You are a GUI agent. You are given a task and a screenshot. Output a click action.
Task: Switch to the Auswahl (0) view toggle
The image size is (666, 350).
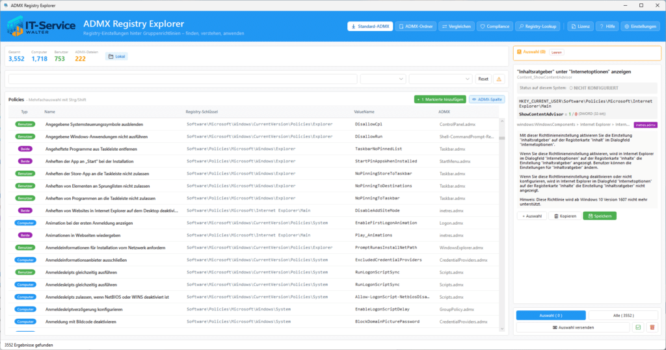pyautogui.click(x=551, y=315)
